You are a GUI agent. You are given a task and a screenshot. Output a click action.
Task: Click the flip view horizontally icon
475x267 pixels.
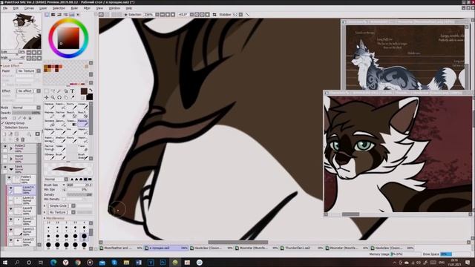point(214,15)
